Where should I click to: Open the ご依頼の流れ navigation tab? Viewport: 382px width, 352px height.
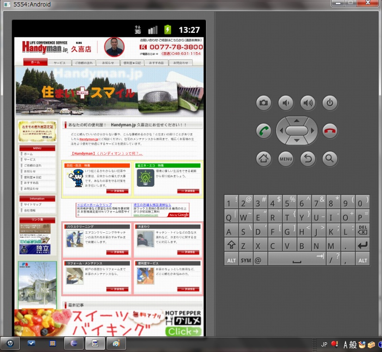84,63
